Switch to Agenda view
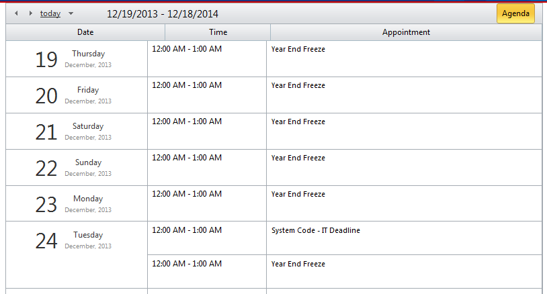 tap(515, 13)
